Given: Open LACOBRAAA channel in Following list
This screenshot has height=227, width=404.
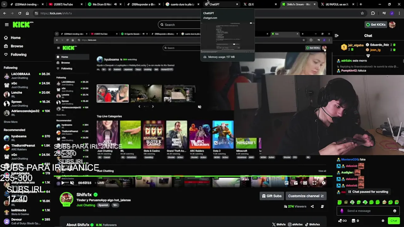Looking at the screenshot, I should [x=27, y=76].
